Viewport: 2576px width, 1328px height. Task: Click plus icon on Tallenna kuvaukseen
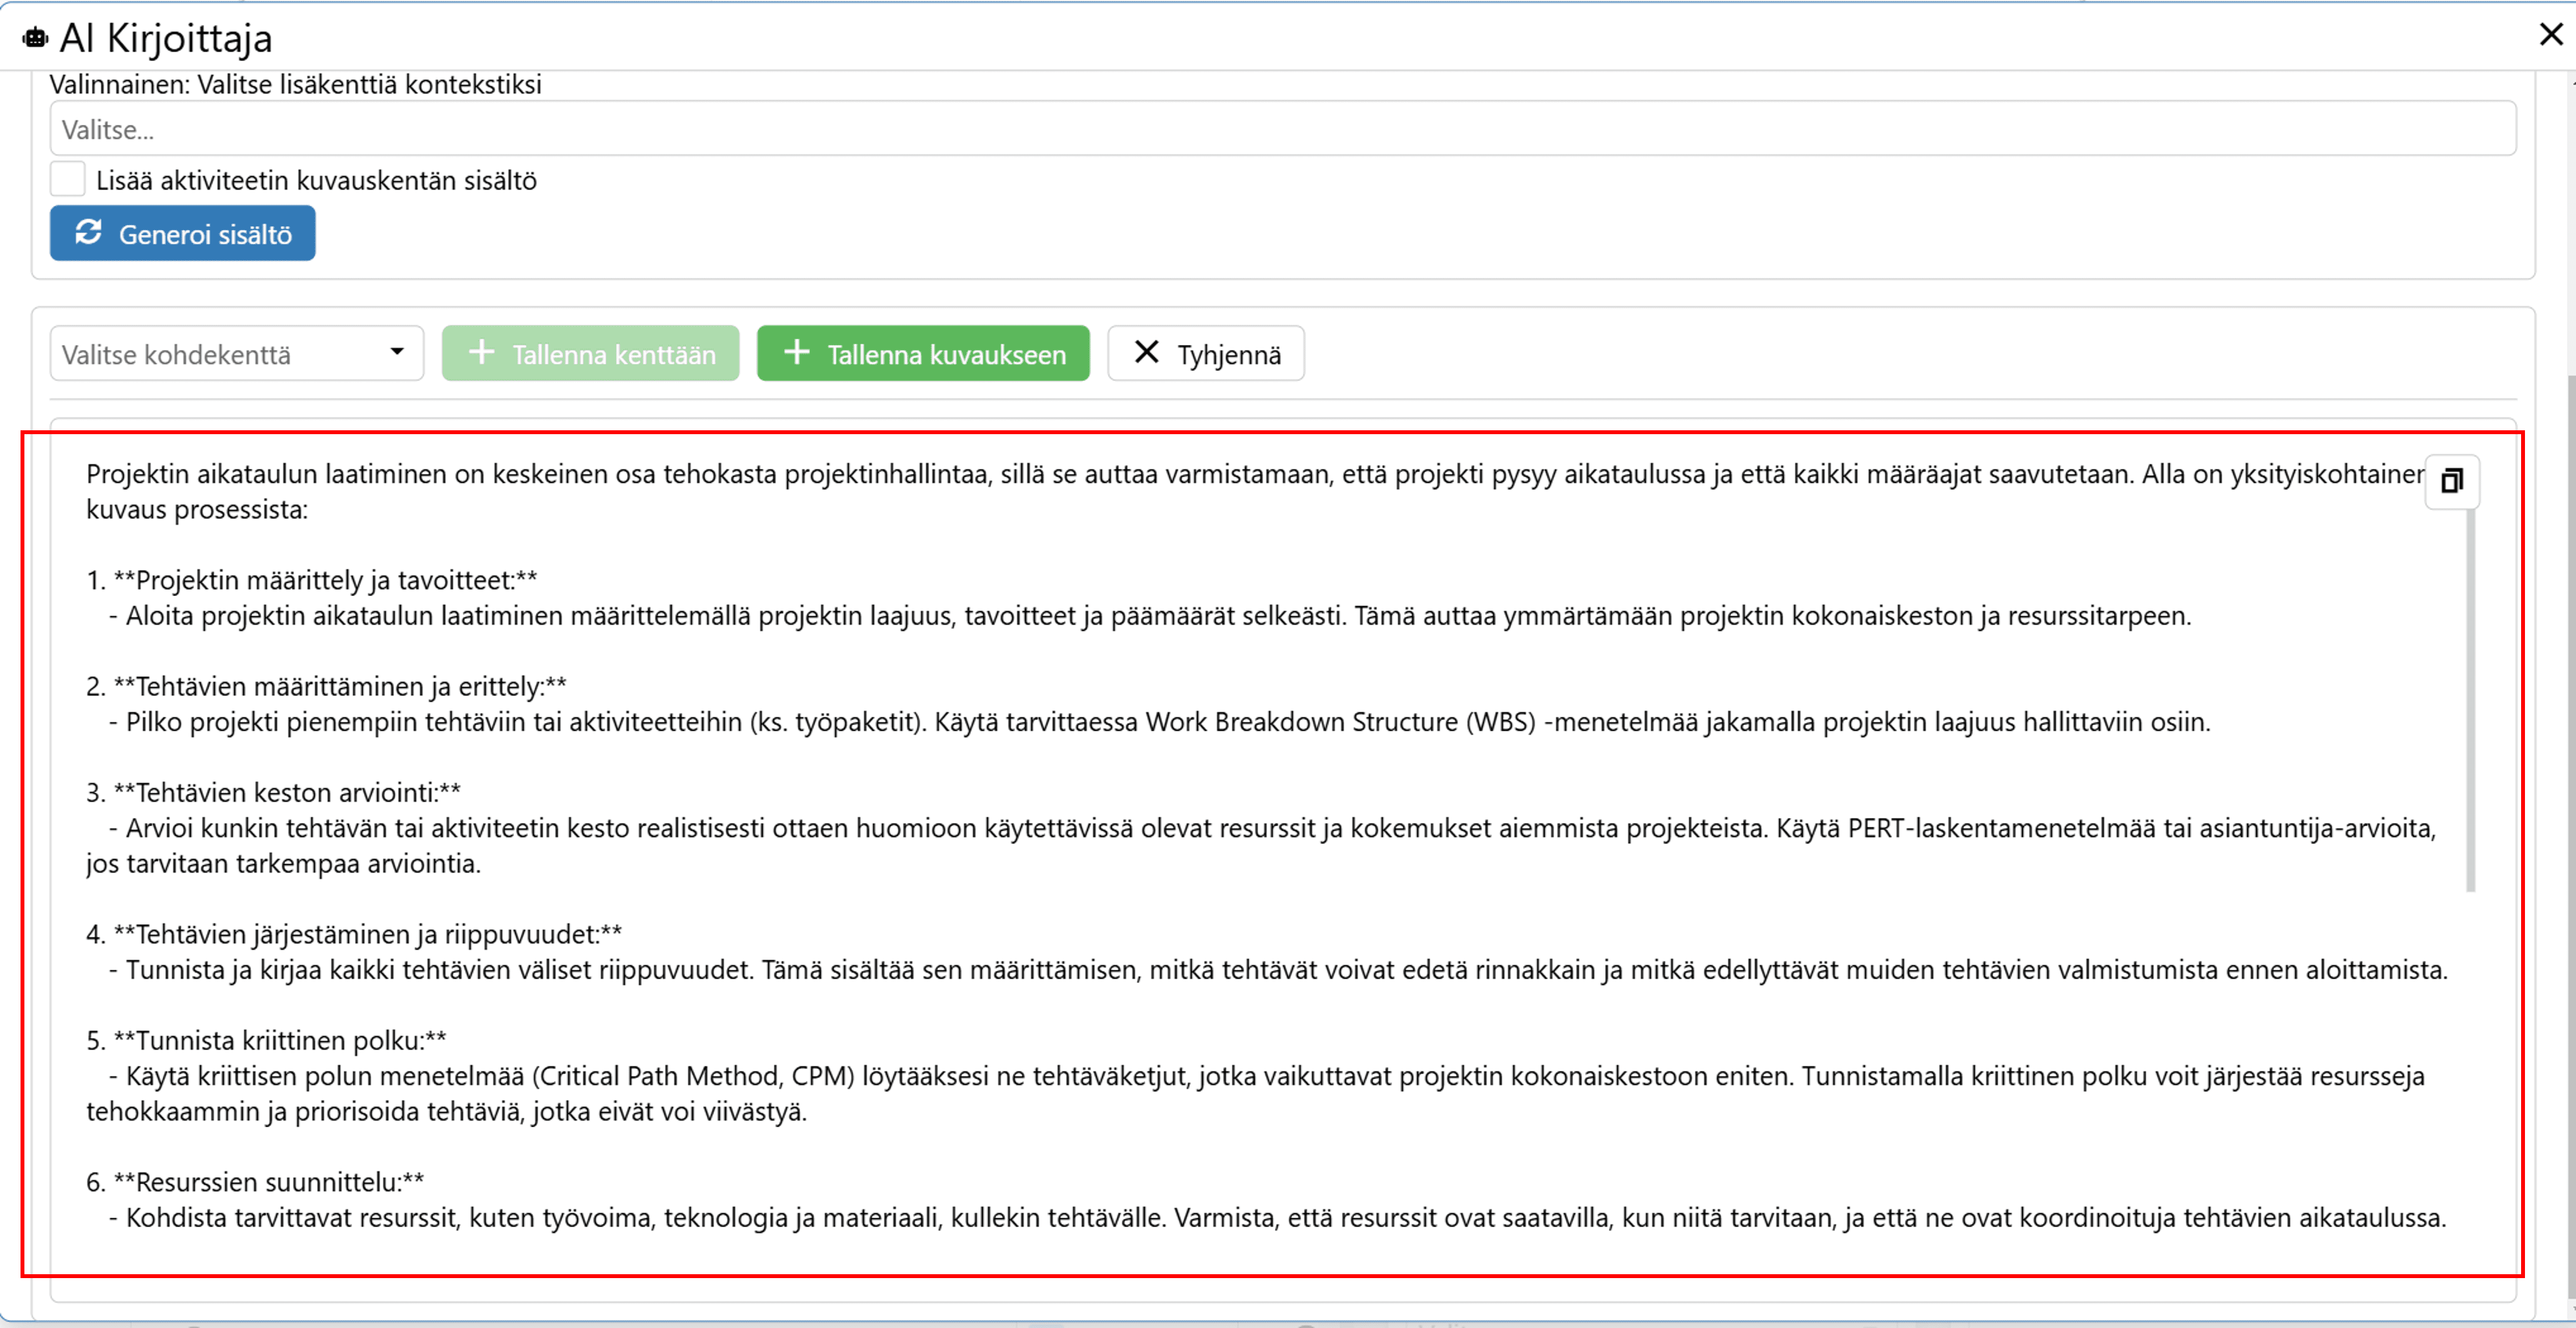click(x=796, y=352)
